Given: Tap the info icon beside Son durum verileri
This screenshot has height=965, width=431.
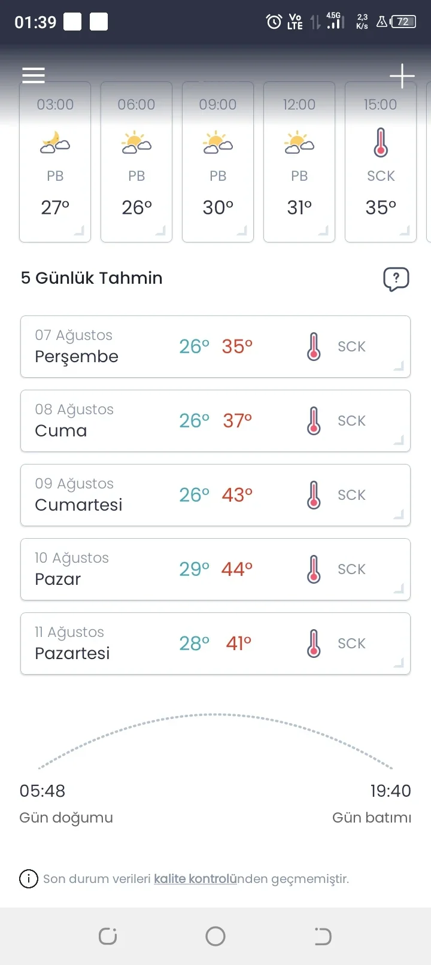Looking at the screenshot, I should click(29, 879).
